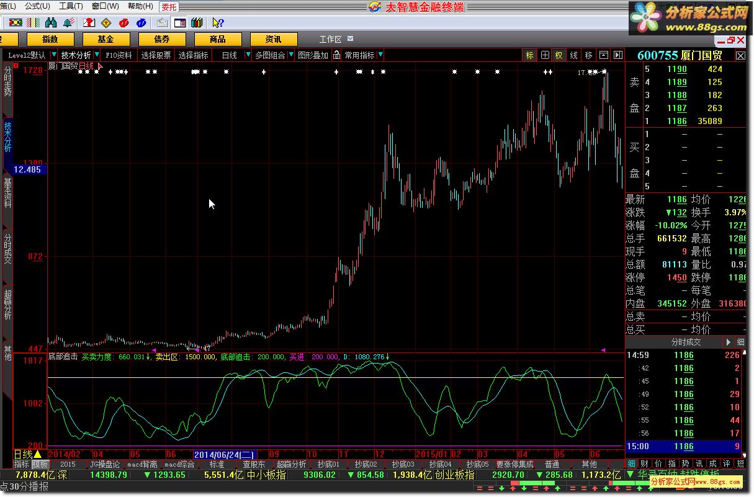Click the alarm bell alert toolbar icon

point(69,23)
